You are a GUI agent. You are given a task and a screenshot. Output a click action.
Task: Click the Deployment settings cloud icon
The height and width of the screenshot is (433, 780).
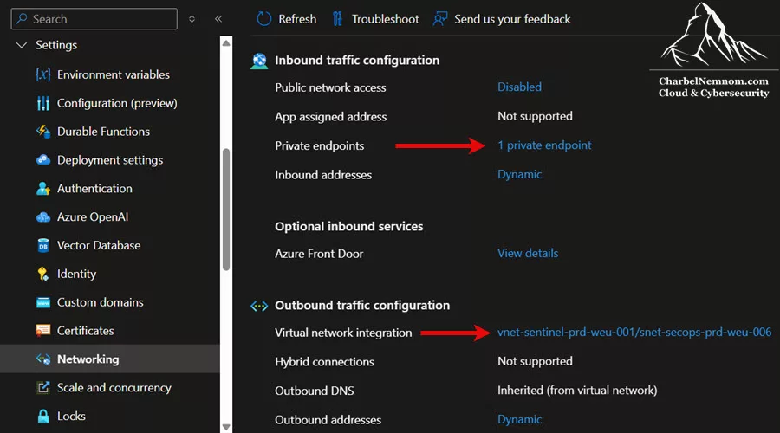[x=43, y=160]
